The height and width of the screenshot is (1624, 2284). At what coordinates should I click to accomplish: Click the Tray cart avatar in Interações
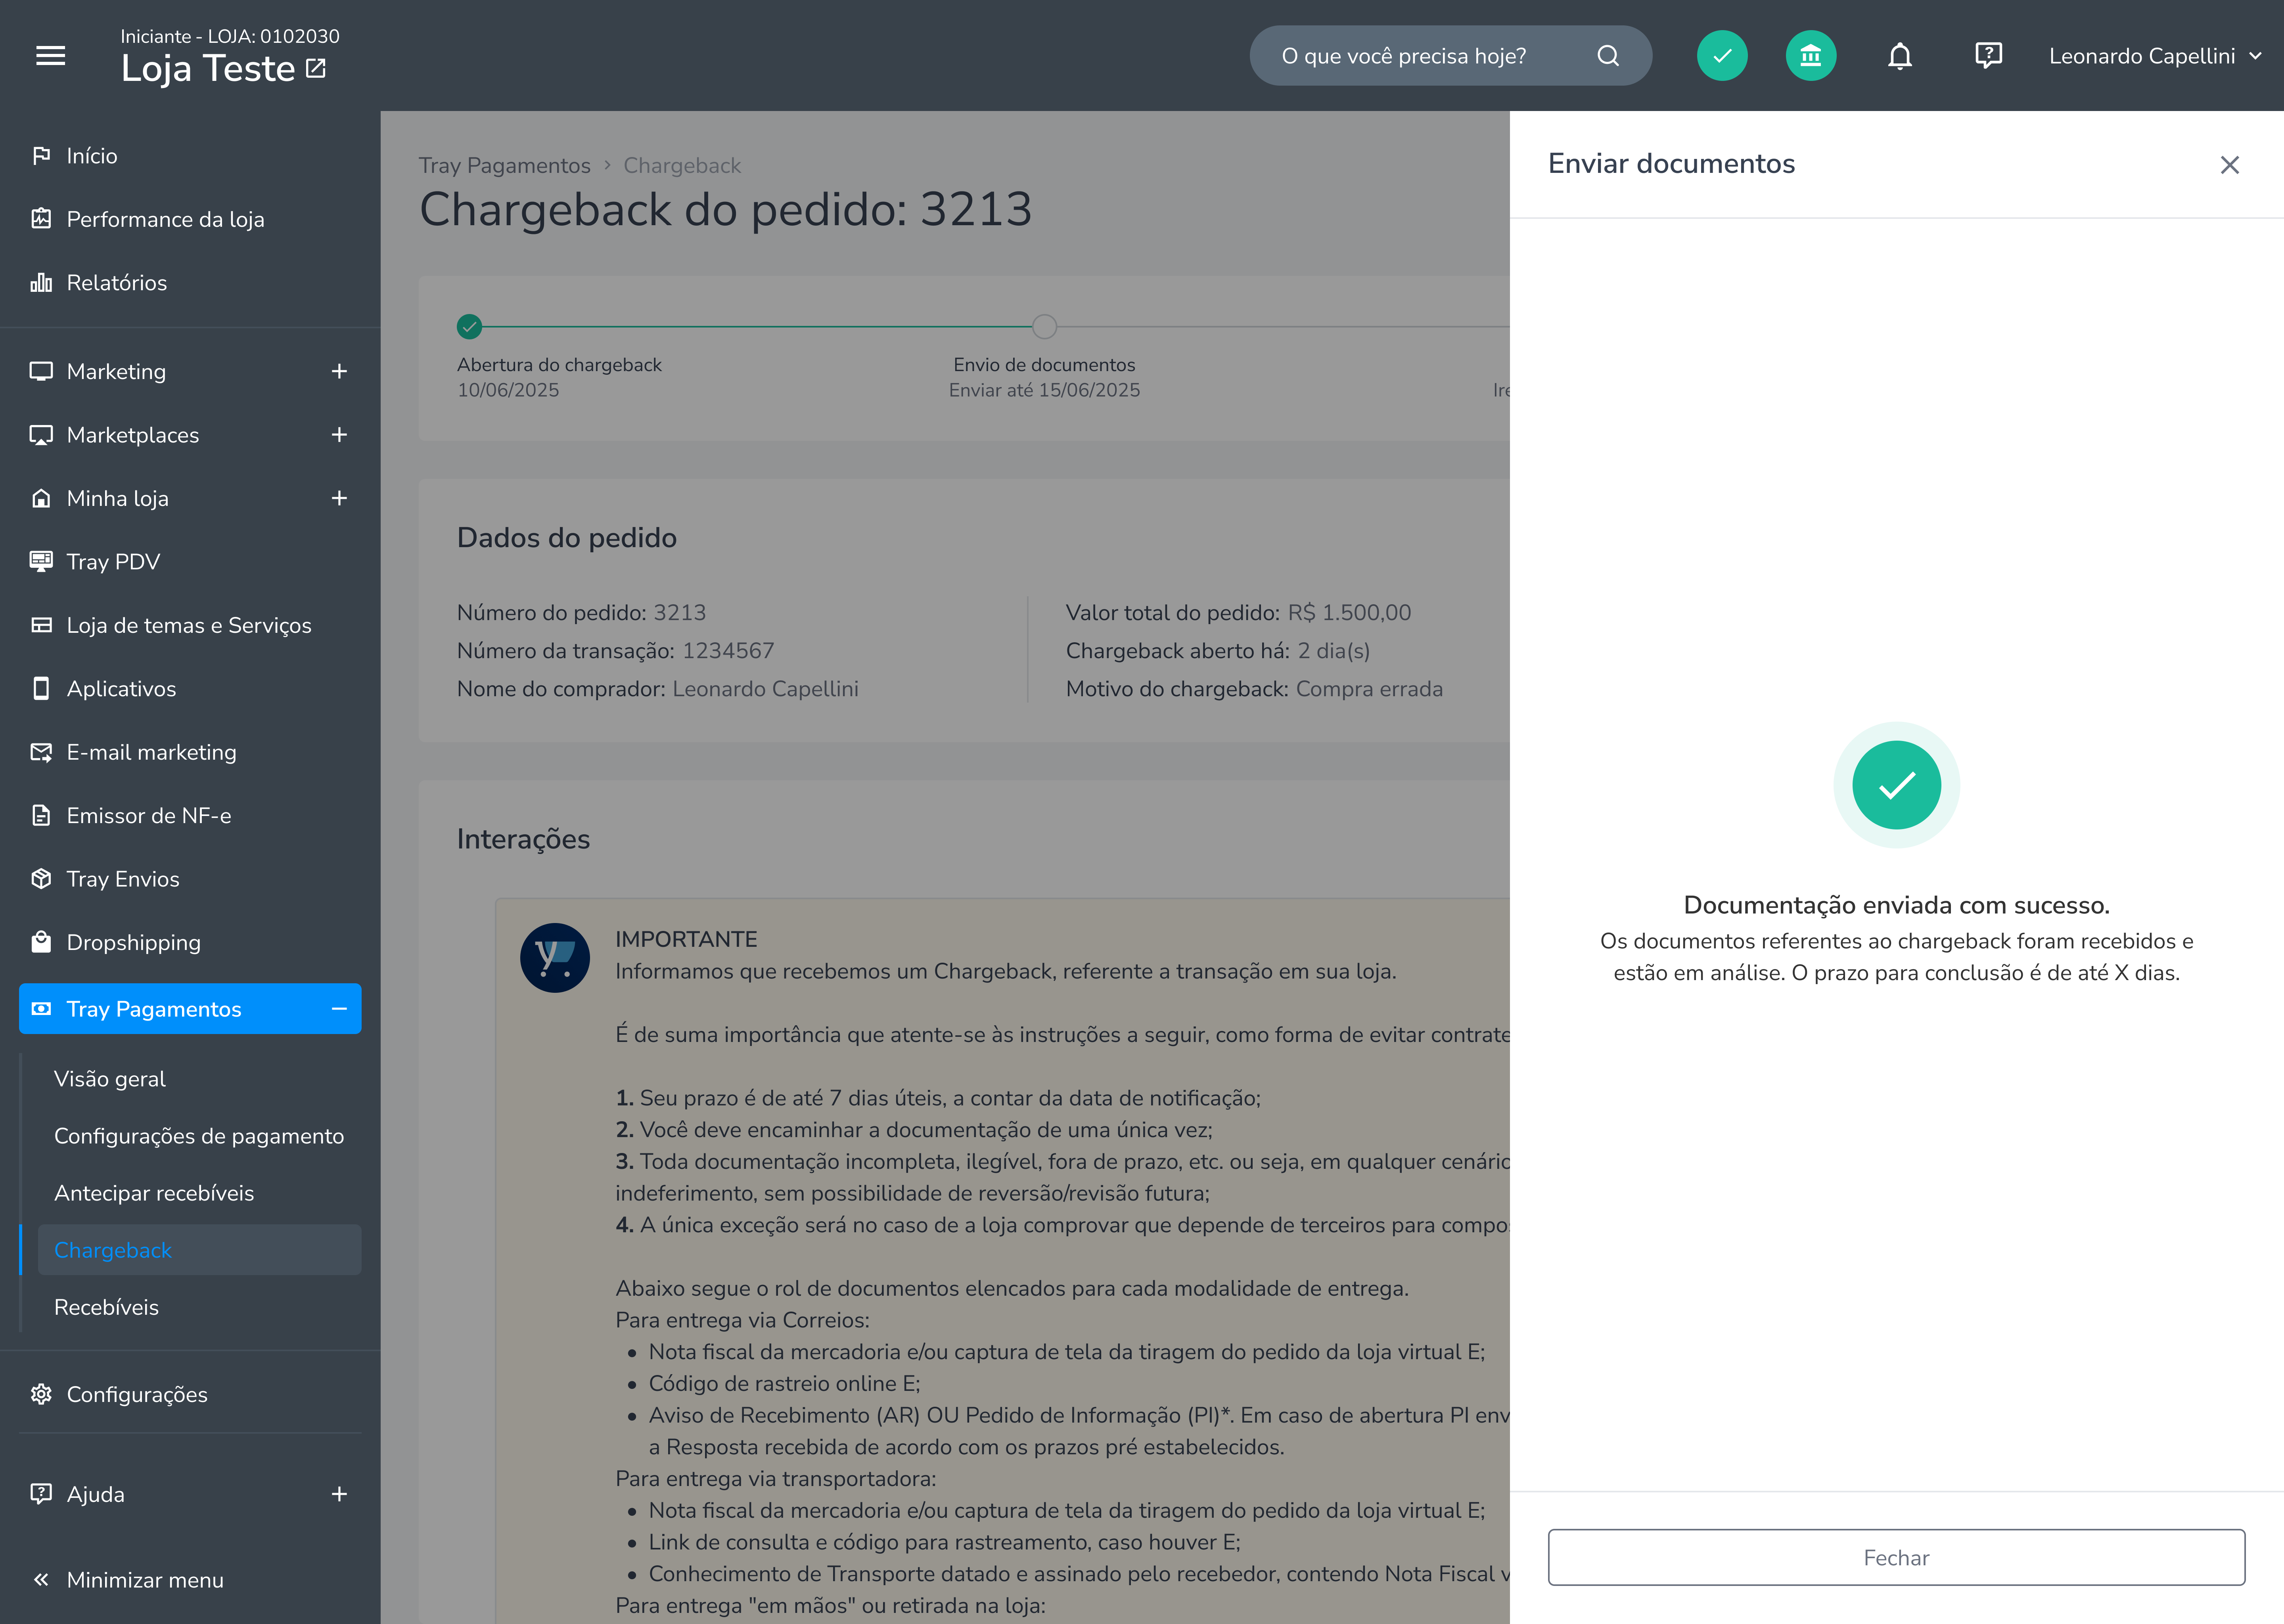(555, 957)
